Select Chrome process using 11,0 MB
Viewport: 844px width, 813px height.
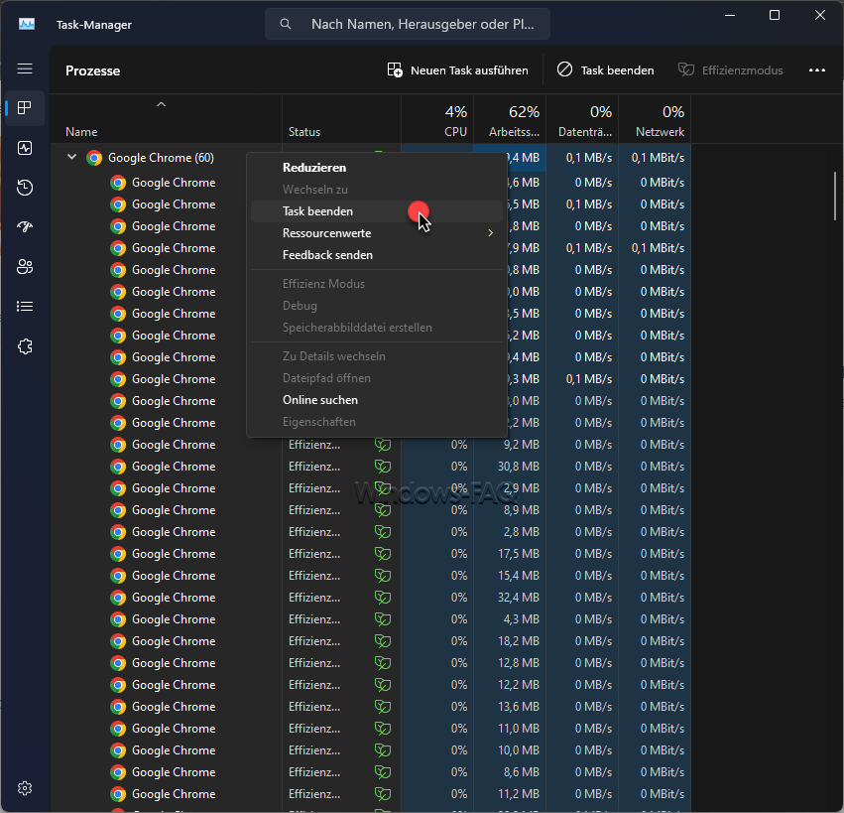coord(371,729)
